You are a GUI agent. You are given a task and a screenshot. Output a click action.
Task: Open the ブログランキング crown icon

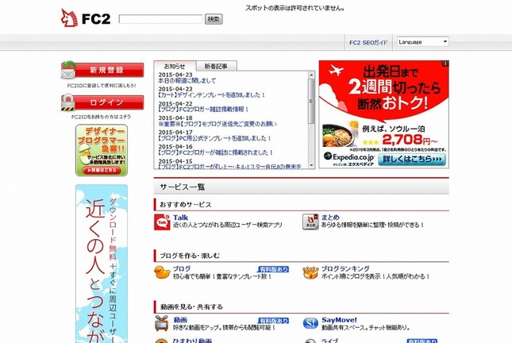[x=310, y=274]
